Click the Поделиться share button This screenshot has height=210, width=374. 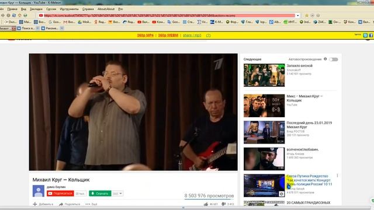[x=70, y=204]
